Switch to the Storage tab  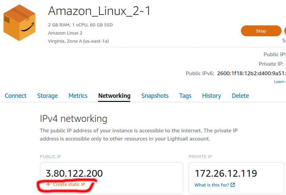point(47,95)
